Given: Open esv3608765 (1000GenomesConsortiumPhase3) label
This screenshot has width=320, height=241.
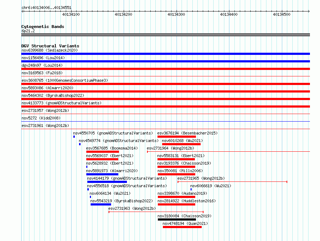Looking at the screenshot, I should click(x=65, y=80).
